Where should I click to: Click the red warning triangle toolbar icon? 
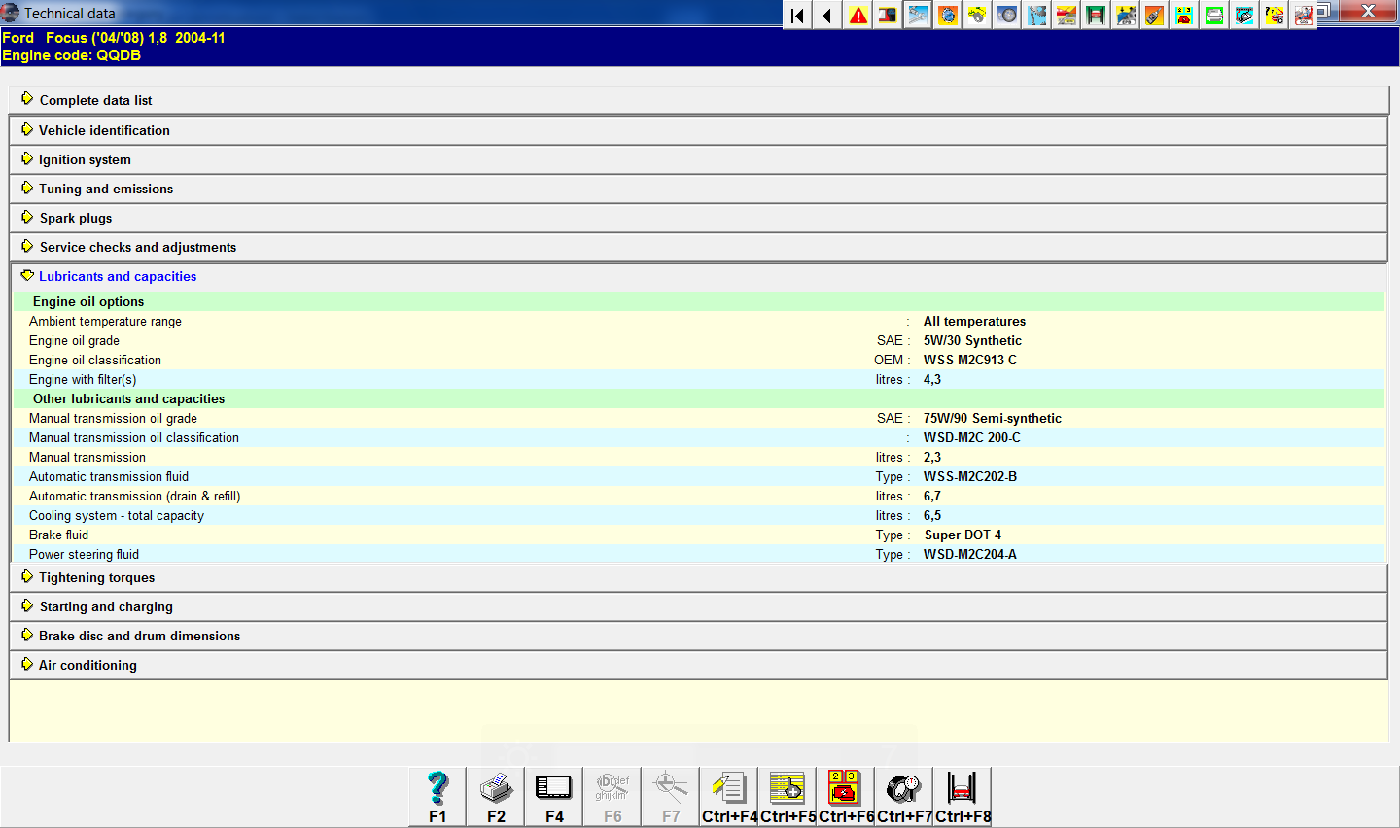tap(858, 15)
